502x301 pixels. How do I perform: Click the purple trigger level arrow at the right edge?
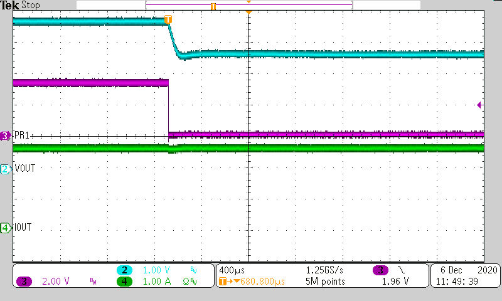480,105
